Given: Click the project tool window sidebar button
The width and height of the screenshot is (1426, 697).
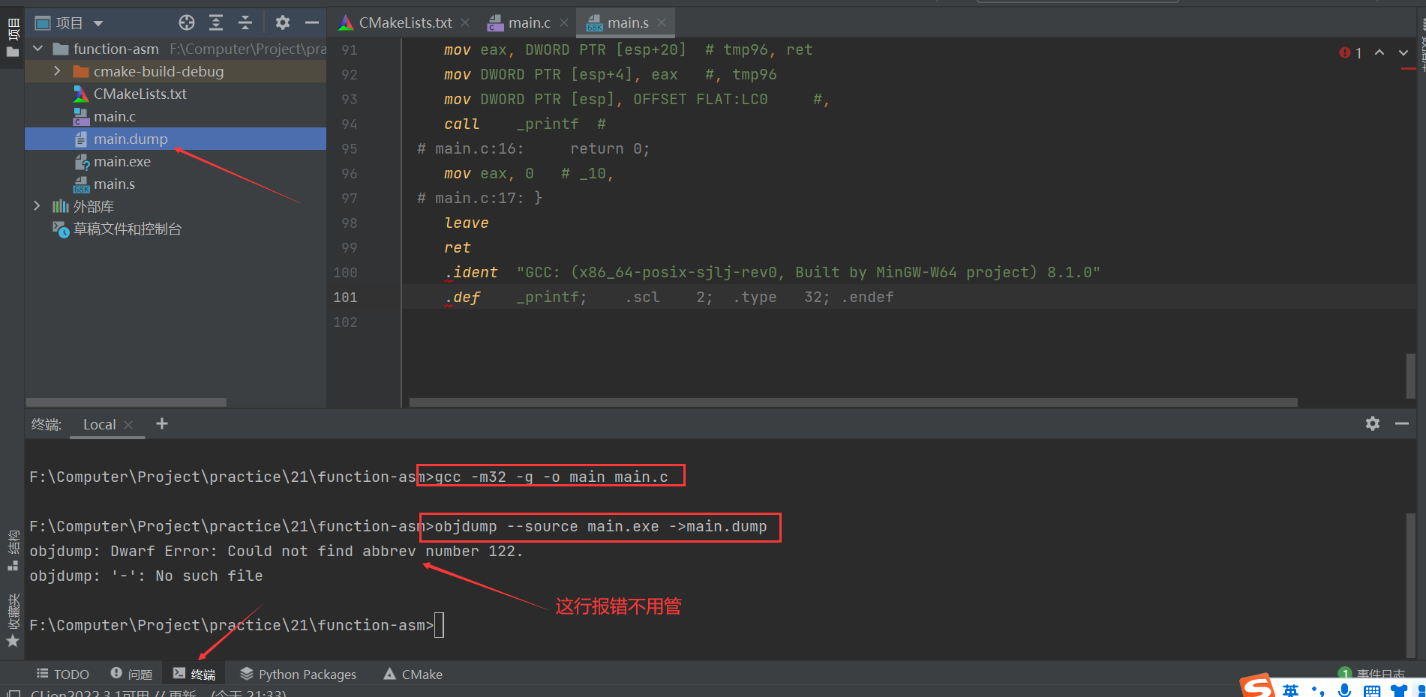Looking at the screenshot, I should click(13, 37).
